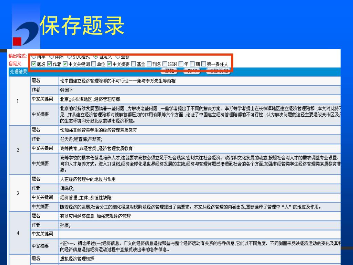Click abstract starting 高等学校的根本任务是培养人才
Viewport: 353px width, 265px height.
(x=200, y=164)
